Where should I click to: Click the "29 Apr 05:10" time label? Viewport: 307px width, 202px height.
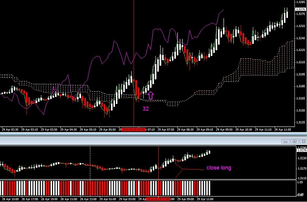pyautogui.click(x=88, y=129)
